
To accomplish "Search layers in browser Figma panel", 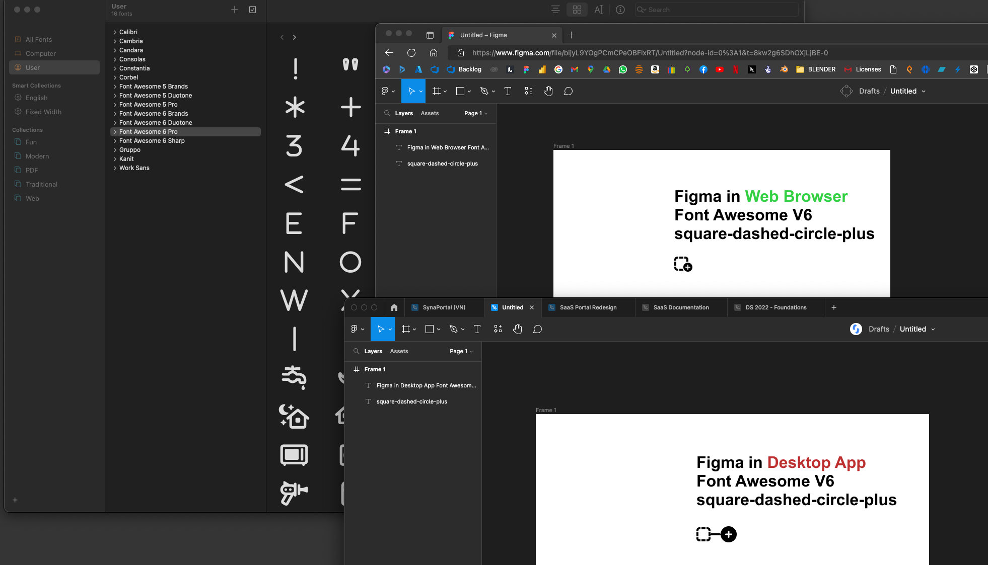I will click(x=387, y=113).
